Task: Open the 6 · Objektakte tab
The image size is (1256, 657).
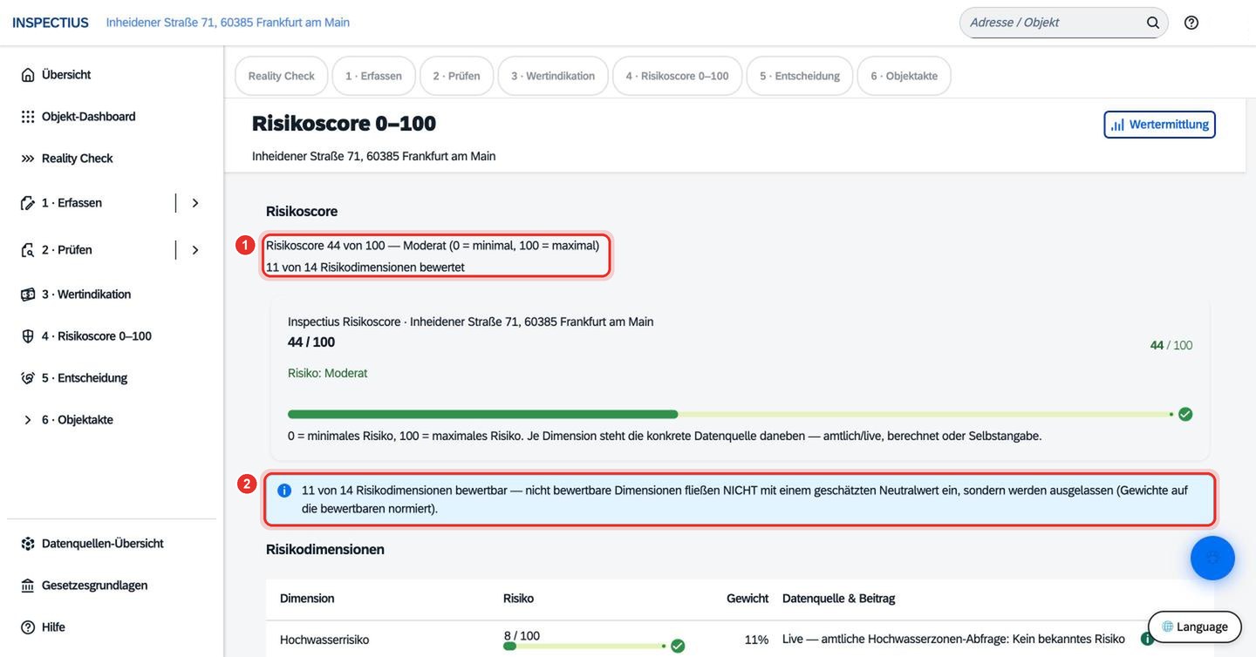Action: point(904,76)
